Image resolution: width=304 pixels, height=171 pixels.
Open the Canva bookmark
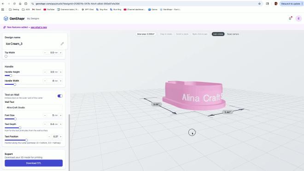click(153, 9)
